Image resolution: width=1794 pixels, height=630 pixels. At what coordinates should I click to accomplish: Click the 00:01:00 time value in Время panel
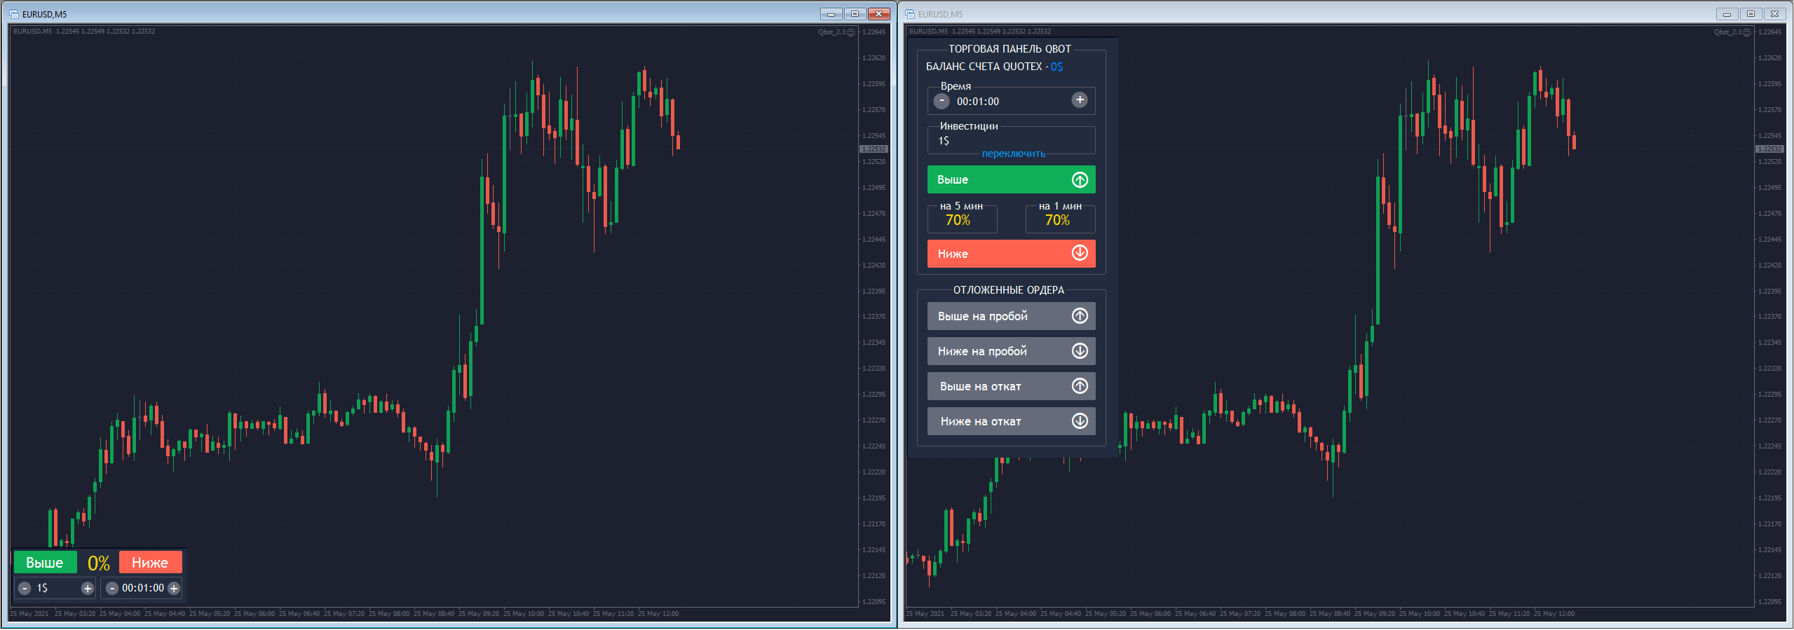(978, 102)
